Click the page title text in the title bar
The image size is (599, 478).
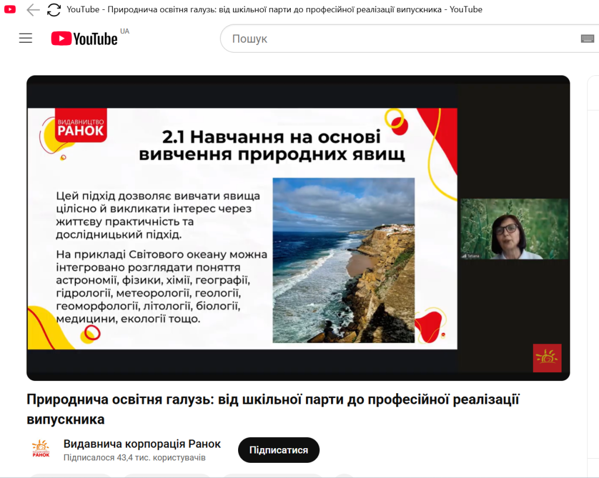click(274, 10)
